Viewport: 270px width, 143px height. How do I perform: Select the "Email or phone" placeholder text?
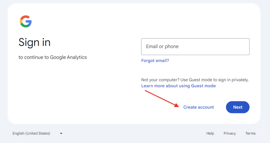tap(162, 46)
